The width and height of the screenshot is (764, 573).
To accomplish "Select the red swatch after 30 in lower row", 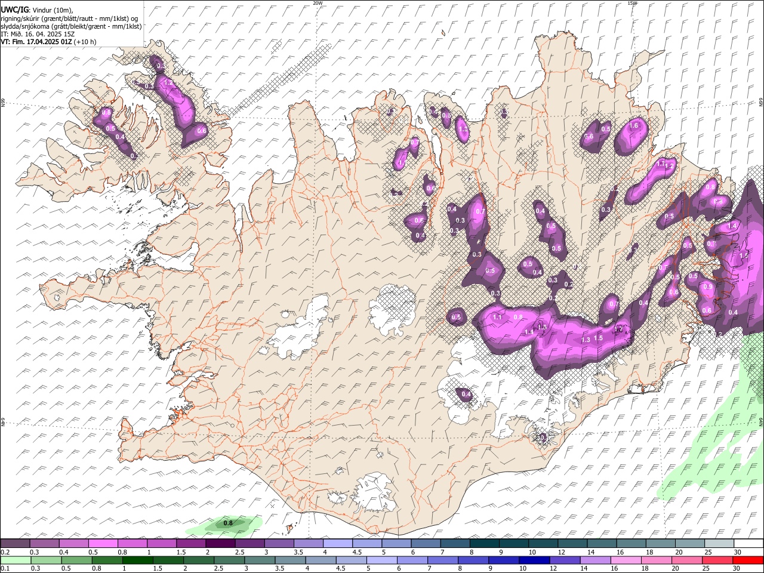I will tap(748, 560).
